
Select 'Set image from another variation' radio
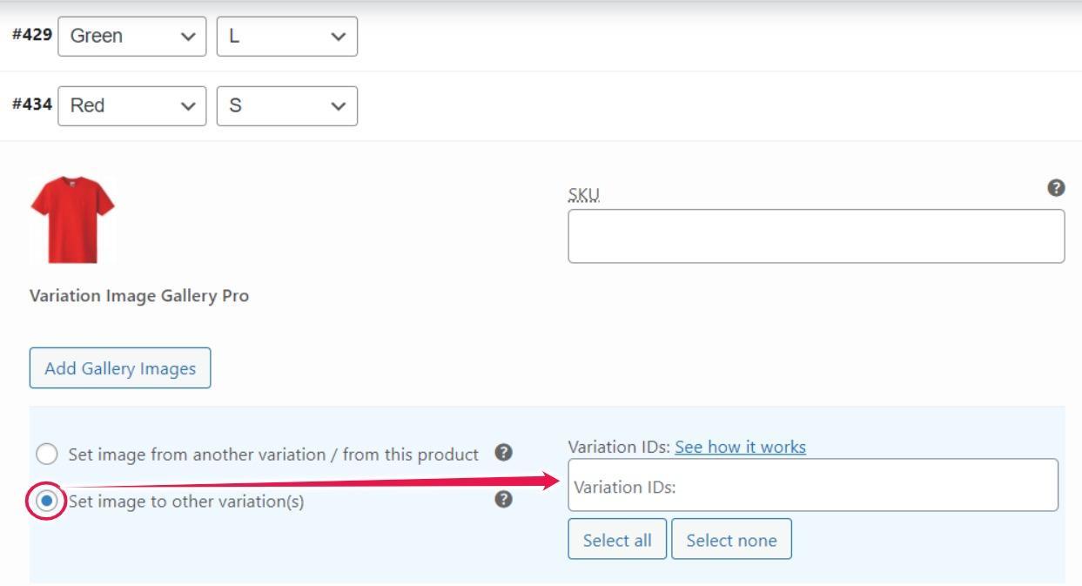pos(48,455)
